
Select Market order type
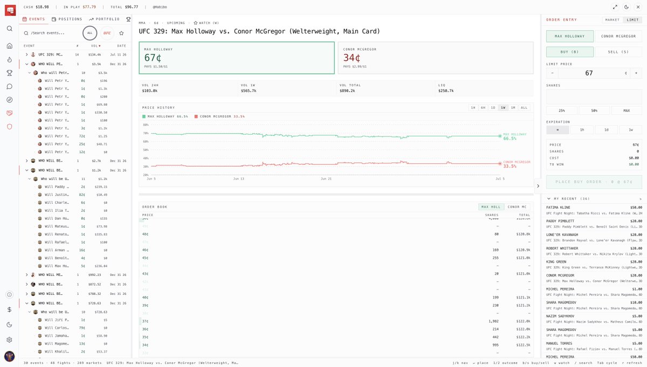coord(612,20)
